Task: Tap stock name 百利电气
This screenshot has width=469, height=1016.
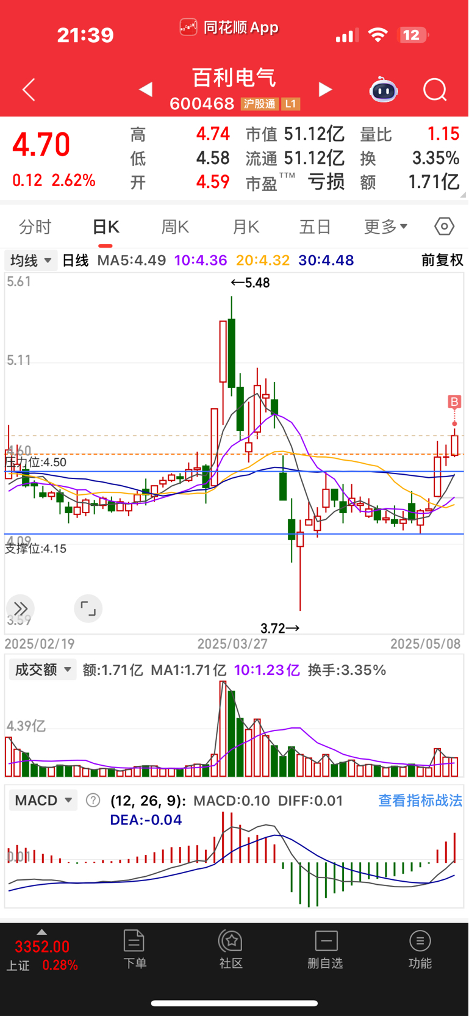Action: click(x=234, y=77)
